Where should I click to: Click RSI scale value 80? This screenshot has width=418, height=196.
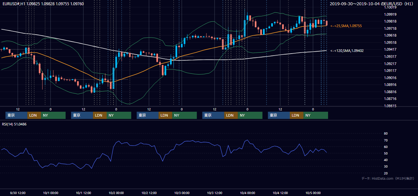tap(386, 134)
